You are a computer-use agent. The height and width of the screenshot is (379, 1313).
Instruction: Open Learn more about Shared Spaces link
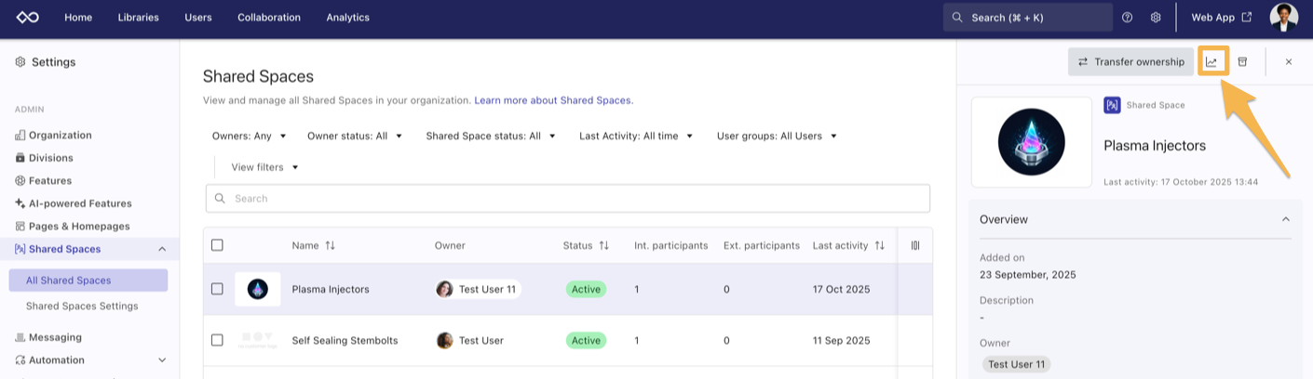click(553, 100)
